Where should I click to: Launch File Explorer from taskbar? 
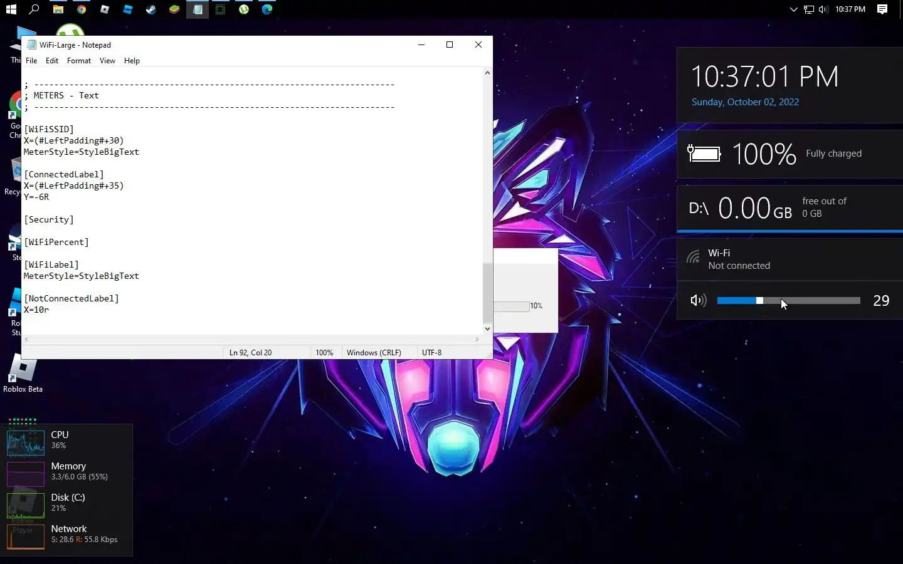click(58, 9)
